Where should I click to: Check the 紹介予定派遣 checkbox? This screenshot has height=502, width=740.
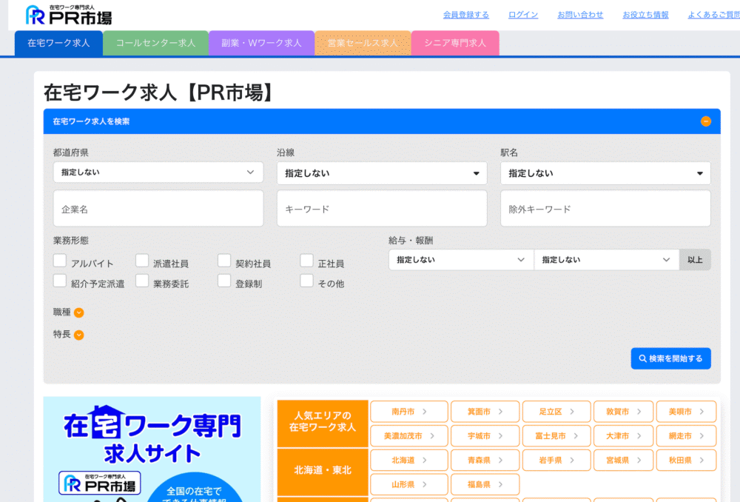60,281
